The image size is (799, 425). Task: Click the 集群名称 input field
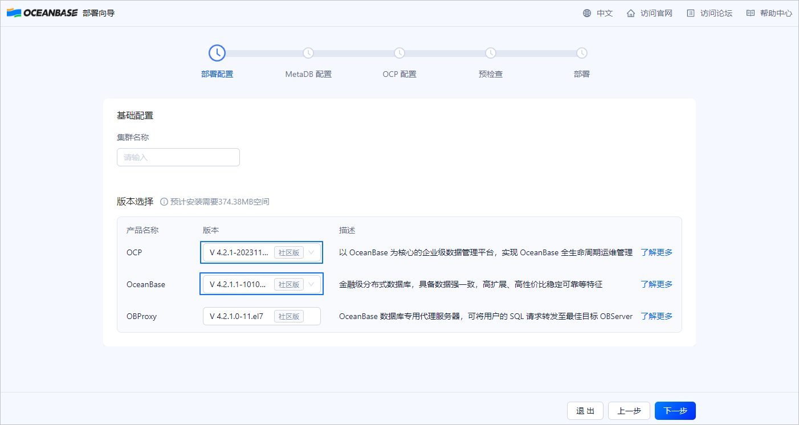[178, 157]
